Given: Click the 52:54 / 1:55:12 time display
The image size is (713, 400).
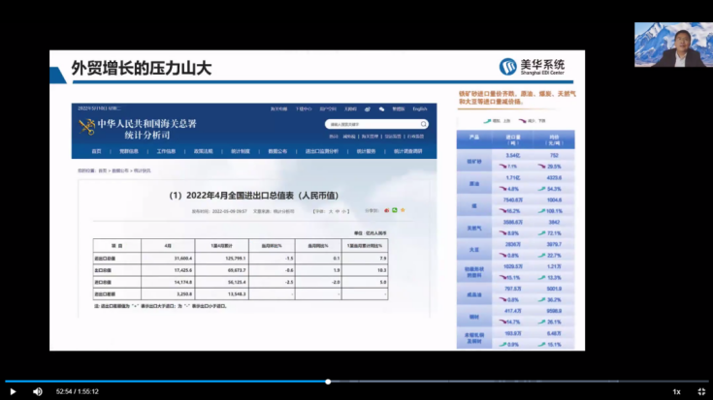Looking at the screenshot, I should (78, 391).
